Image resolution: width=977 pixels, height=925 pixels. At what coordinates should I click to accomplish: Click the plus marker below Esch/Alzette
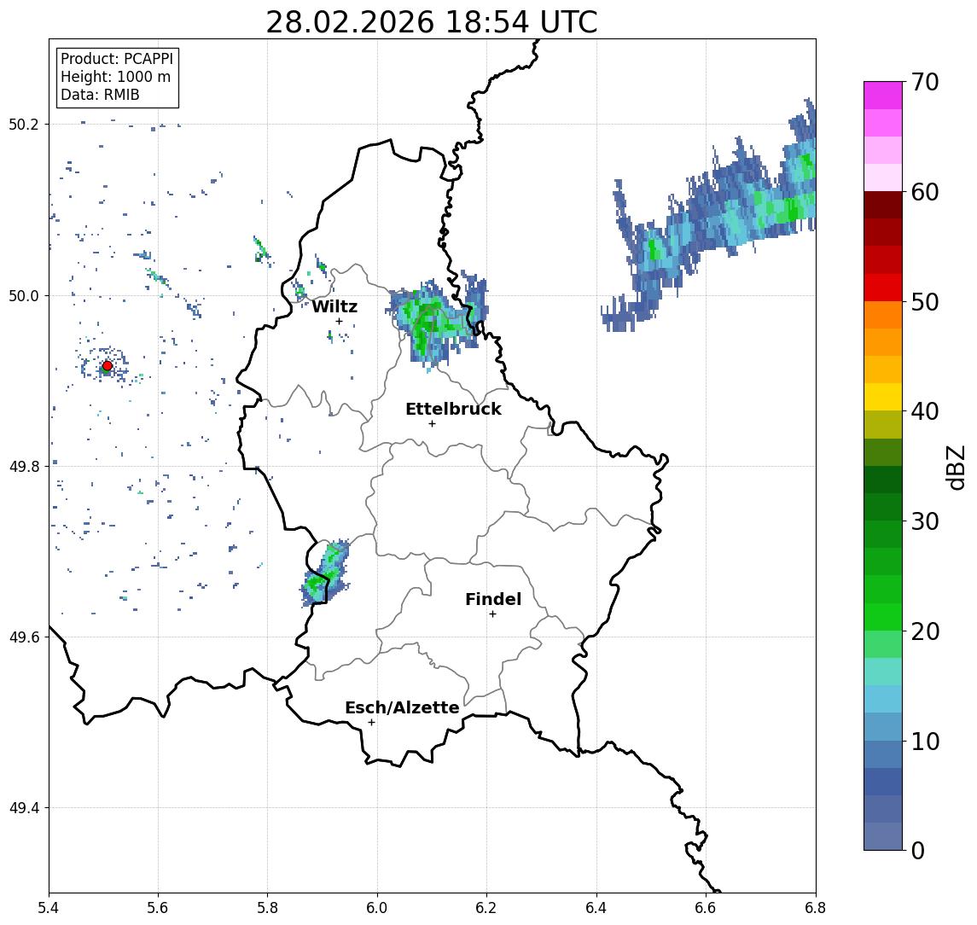[x=371, y=723]
